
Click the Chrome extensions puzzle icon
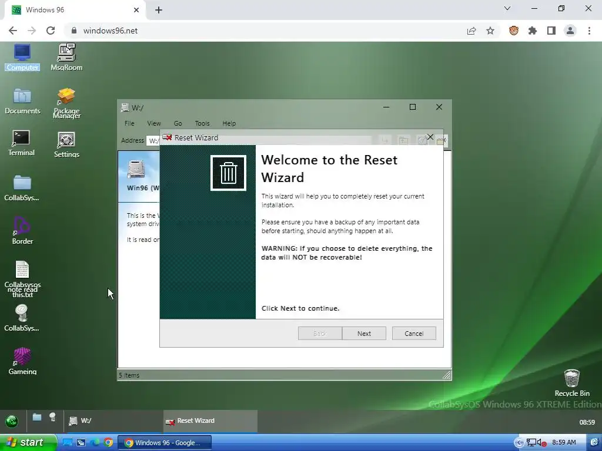(533, 31)
